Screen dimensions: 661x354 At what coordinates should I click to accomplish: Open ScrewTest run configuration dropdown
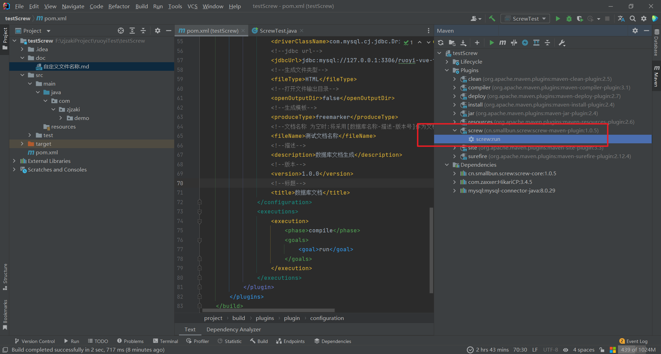tap(525, 19)
